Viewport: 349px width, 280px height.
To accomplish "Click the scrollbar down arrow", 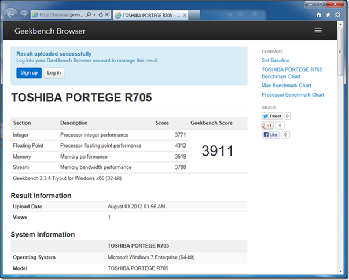I will click(x=340, y=271).
